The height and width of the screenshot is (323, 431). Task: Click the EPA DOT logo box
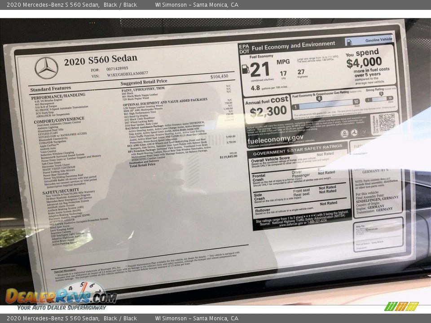(x=244, y=49)
